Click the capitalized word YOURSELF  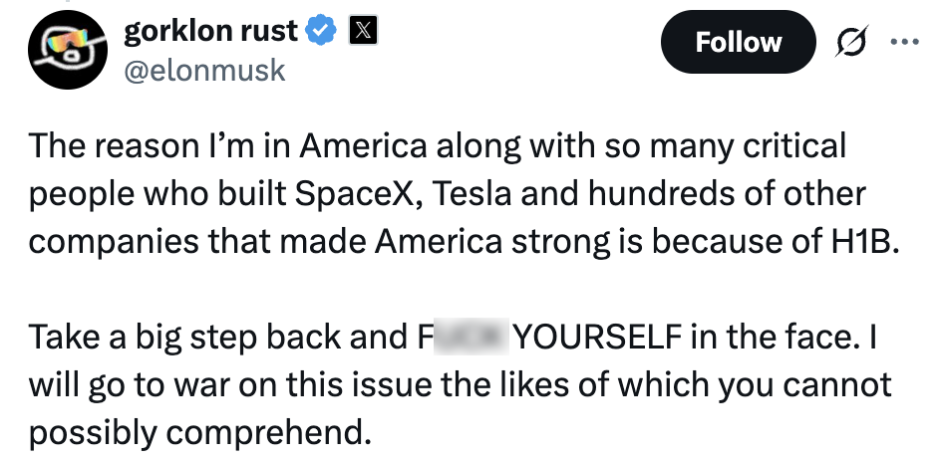594,339
